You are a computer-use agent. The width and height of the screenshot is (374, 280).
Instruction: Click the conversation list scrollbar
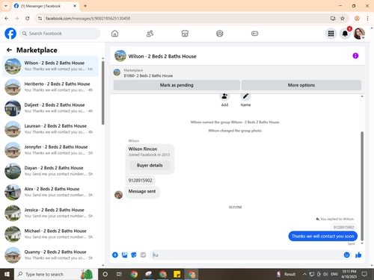point(102,93)
